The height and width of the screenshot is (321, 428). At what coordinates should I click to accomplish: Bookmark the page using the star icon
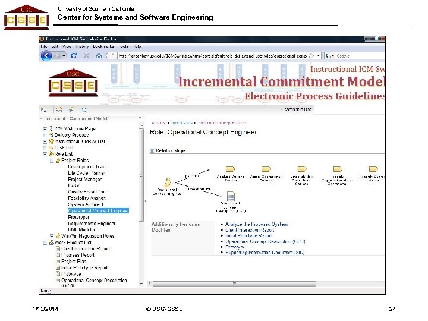tap(311, 56)
